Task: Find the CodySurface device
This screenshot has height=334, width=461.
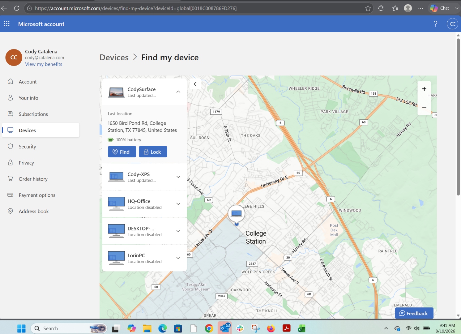Action: (122, 152)
